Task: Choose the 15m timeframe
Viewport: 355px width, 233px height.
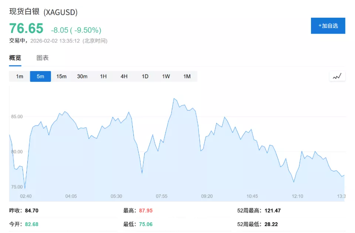Action: pyautogui.click(x=61, y=77)
